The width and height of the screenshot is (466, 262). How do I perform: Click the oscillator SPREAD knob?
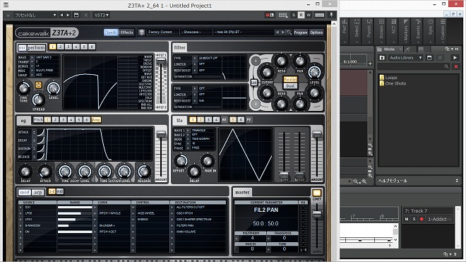click(x=38, y=100)
